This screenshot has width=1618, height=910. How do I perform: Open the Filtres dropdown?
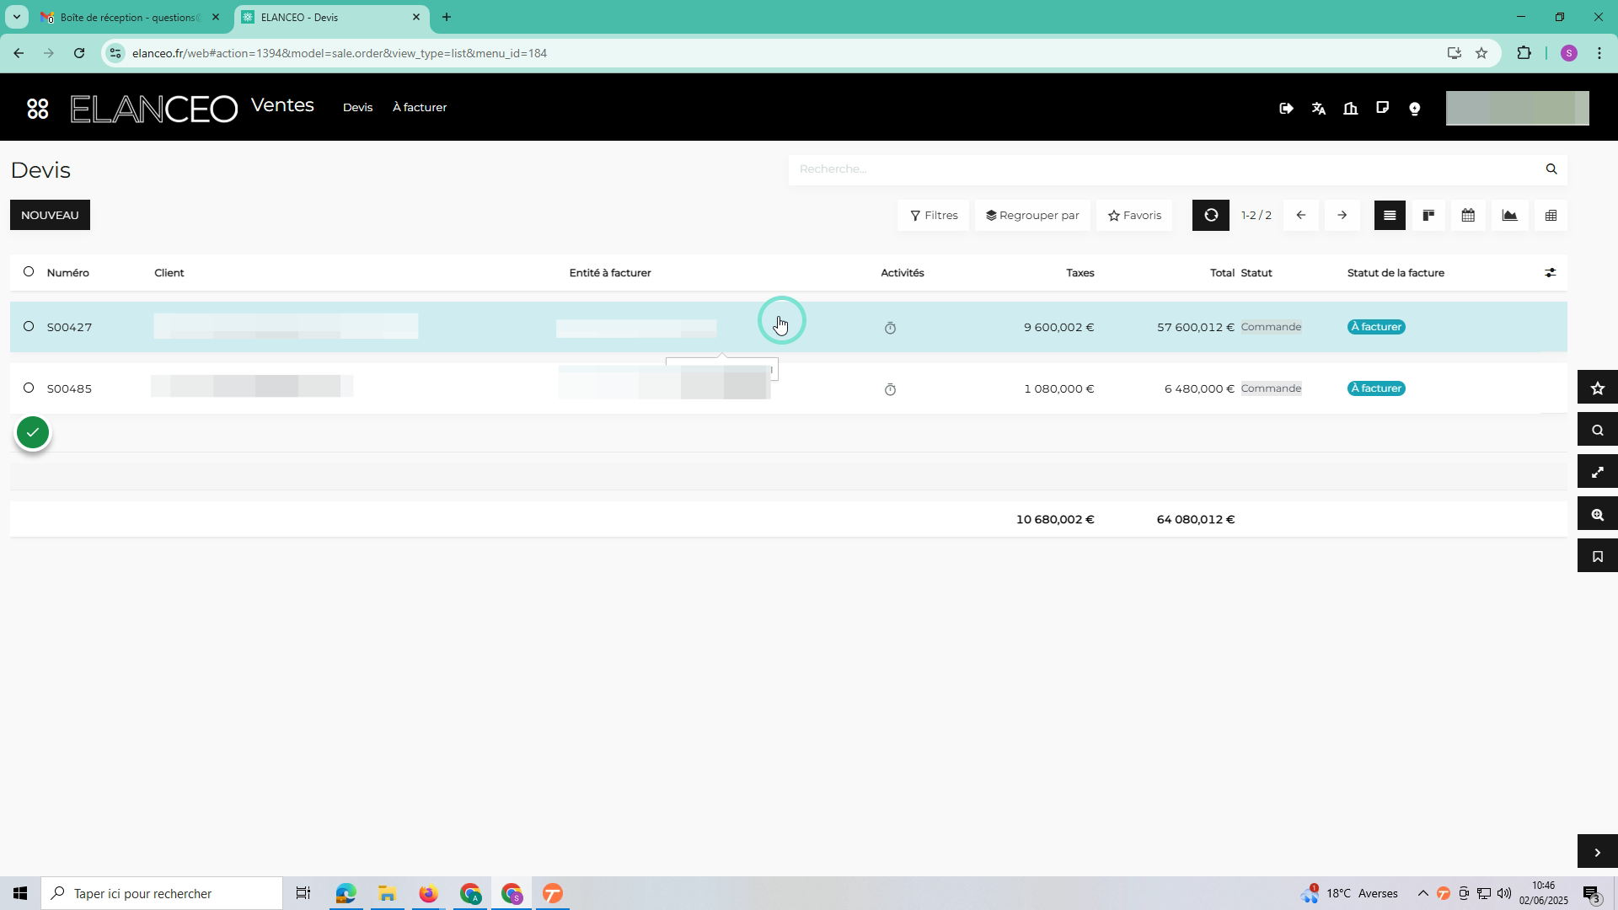(934, 216)
